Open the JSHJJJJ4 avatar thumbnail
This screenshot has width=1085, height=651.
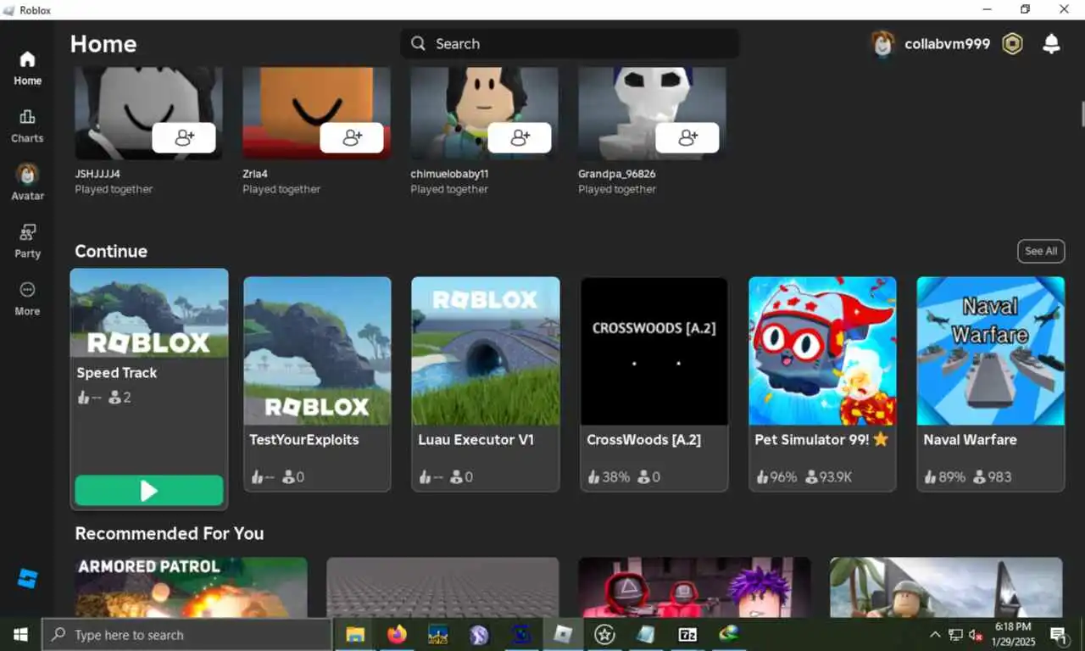coord(149,113)
